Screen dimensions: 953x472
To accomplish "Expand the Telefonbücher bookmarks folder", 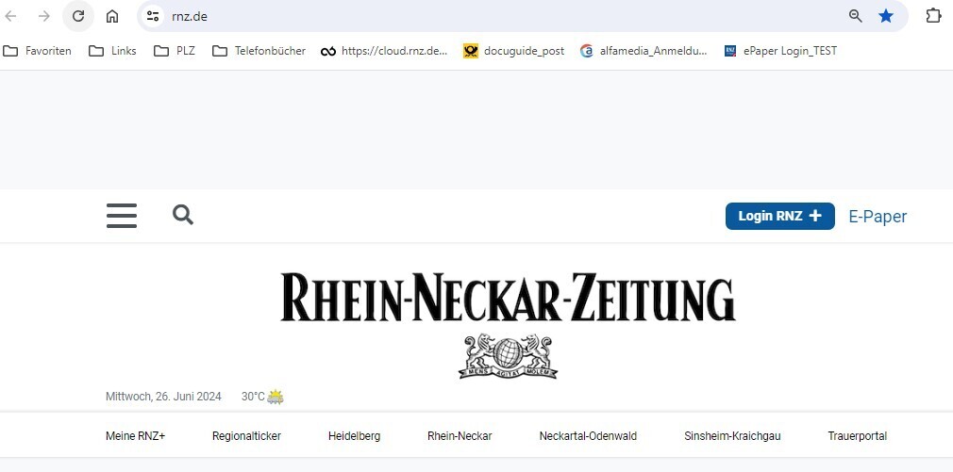I will click(259, 51).
